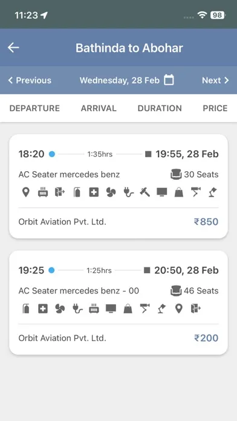Sort results by PRICE
The width and height of the screenshot is (237, 421).
click(x=215, y=108)
